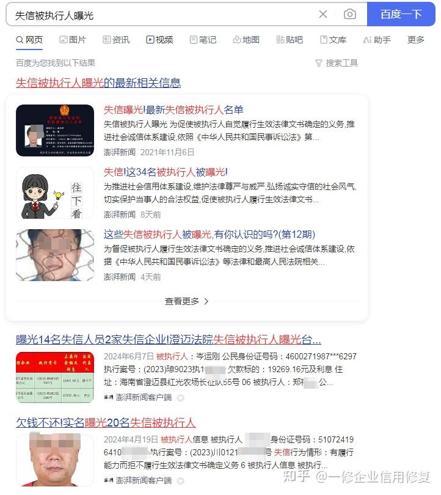Open 失信被执行人曝光的最新相关信息 link

(x=98, y=83)
